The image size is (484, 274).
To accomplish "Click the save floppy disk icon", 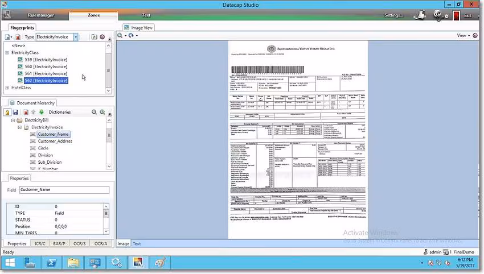I will [x=15, y=112].
